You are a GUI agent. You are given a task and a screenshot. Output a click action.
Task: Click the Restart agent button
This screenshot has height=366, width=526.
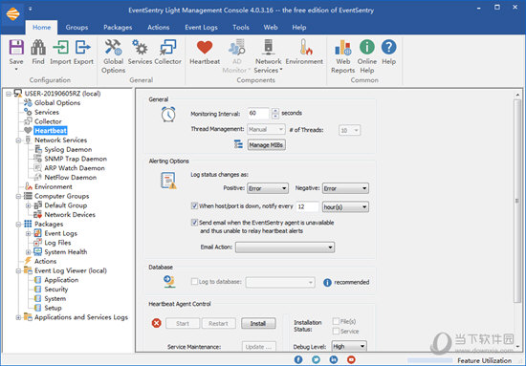click(218, 323)
